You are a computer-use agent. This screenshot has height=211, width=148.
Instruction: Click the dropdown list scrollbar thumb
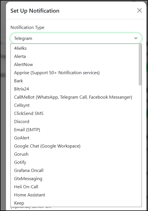click(x=140, y=65)
